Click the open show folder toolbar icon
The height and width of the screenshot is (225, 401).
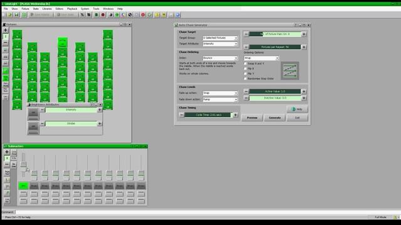click(x=10, y=15)
